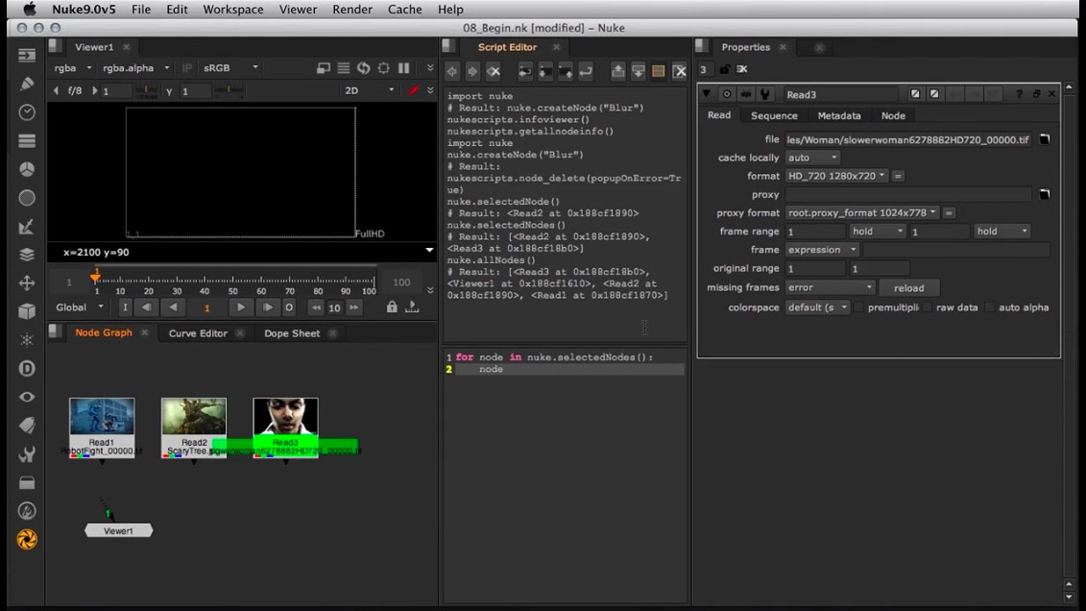The height and width of the screenshot is (611, 1086).
Task: Open the rgba layer dropdown
Action: 73,68
